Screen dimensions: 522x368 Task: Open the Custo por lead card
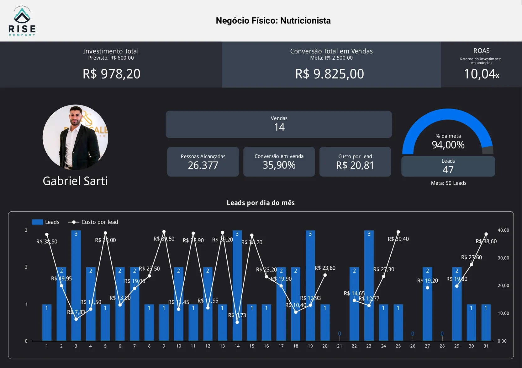(x=355, y=161)
